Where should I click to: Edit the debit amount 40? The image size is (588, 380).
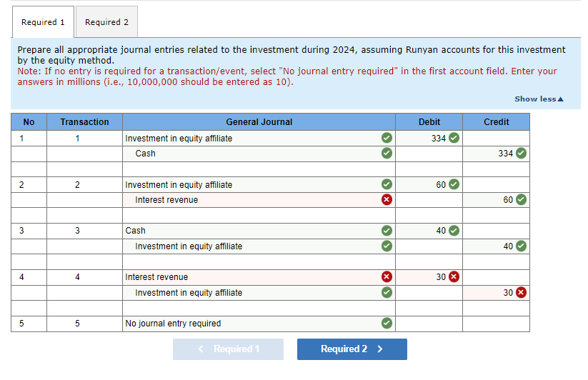coord(429,231)
